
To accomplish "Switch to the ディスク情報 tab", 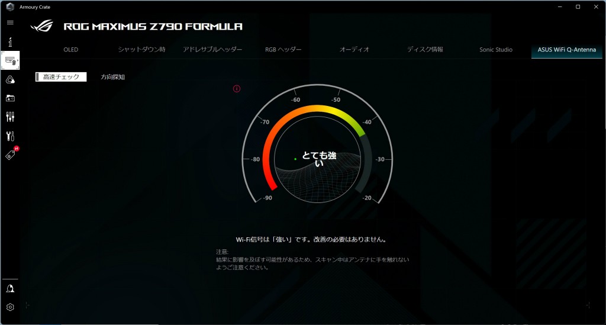I will click(425, 50).
